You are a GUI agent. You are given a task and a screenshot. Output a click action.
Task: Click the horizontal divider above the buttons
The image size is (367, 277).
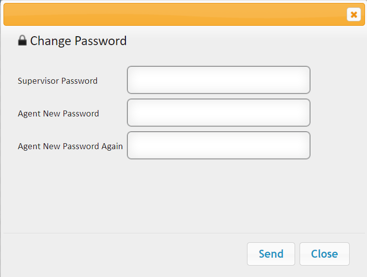point(184,233)
